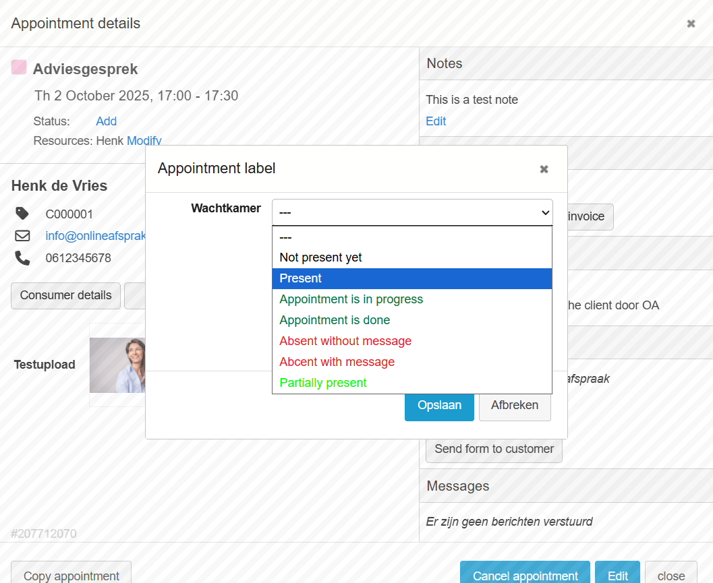Click the phone handset icon
The width and height of the screenshot is (713, 583).
[x=22, y=257]
